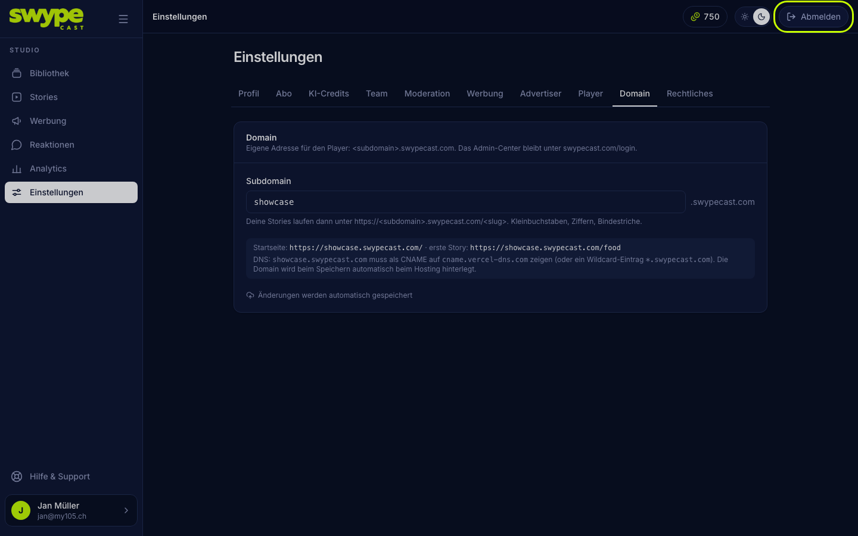Click the green J user avatar
This screenshot has width=858, height=536.
(21, 510)
